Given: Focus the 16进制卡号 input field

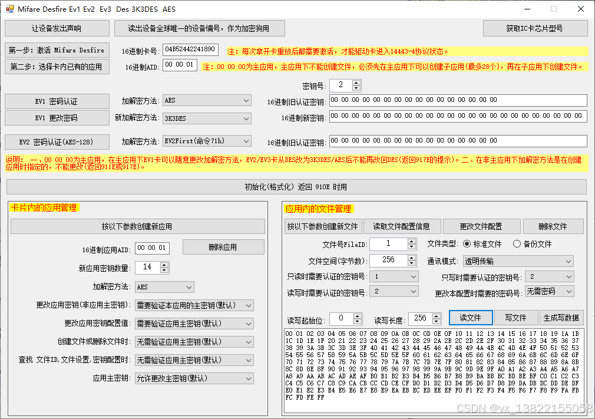Looking at the screenshot, I should pyautogui.click(x=190, y=50).
